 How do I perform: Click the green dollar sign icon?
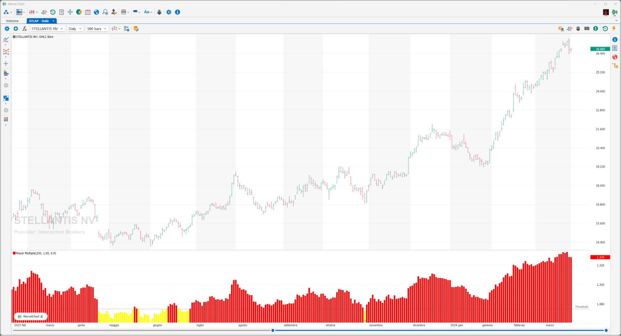[x=596, y=29]
